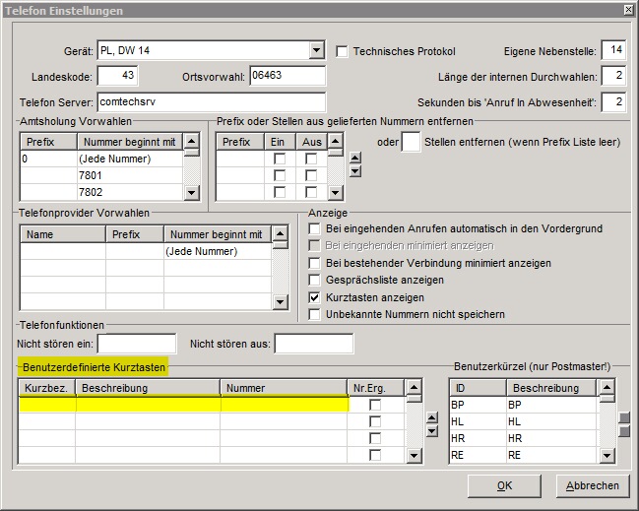639x511 pixels.
Task: Click the Ortsvorwahl input field
Action: point(287,76)
